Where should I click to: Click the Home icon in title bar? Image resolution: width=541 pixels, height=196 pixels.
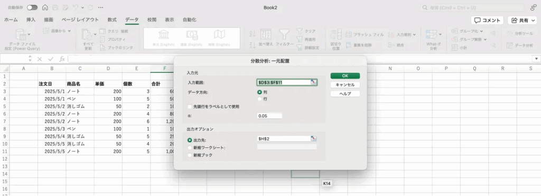[45, 7]
